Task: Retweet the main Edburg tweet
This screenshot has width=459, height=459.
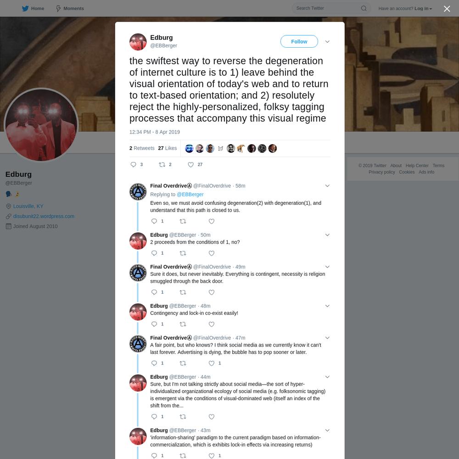Action: 162,164
